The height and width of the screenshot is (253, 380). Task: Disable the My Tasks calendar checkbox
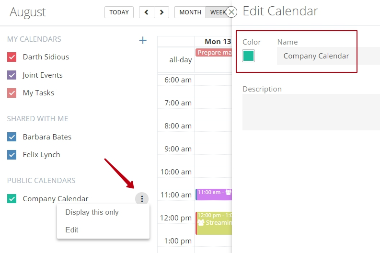click(x=12, y=93)
